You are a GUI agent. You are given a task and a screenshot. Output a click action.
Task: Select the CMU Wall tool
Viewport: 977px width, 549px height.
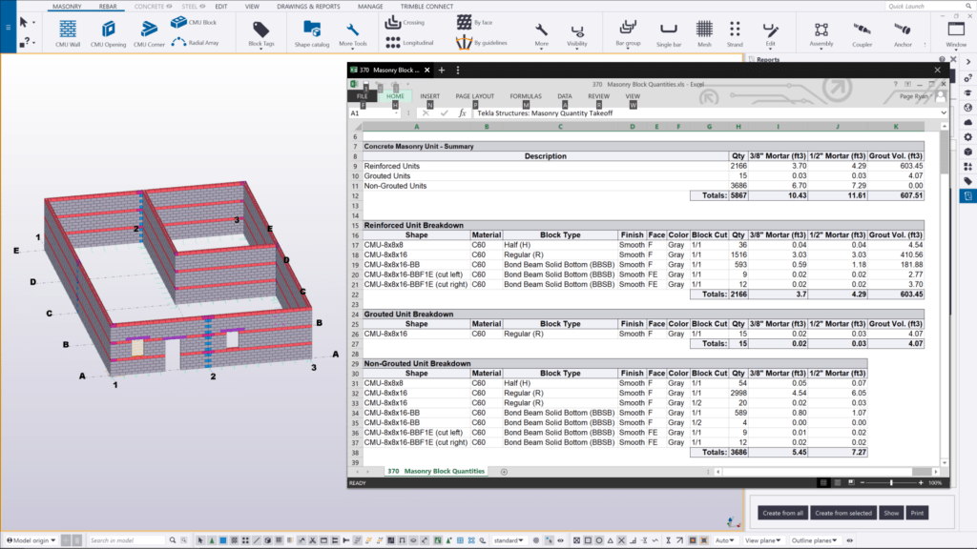pyautogui.click(x=67, y=32)
